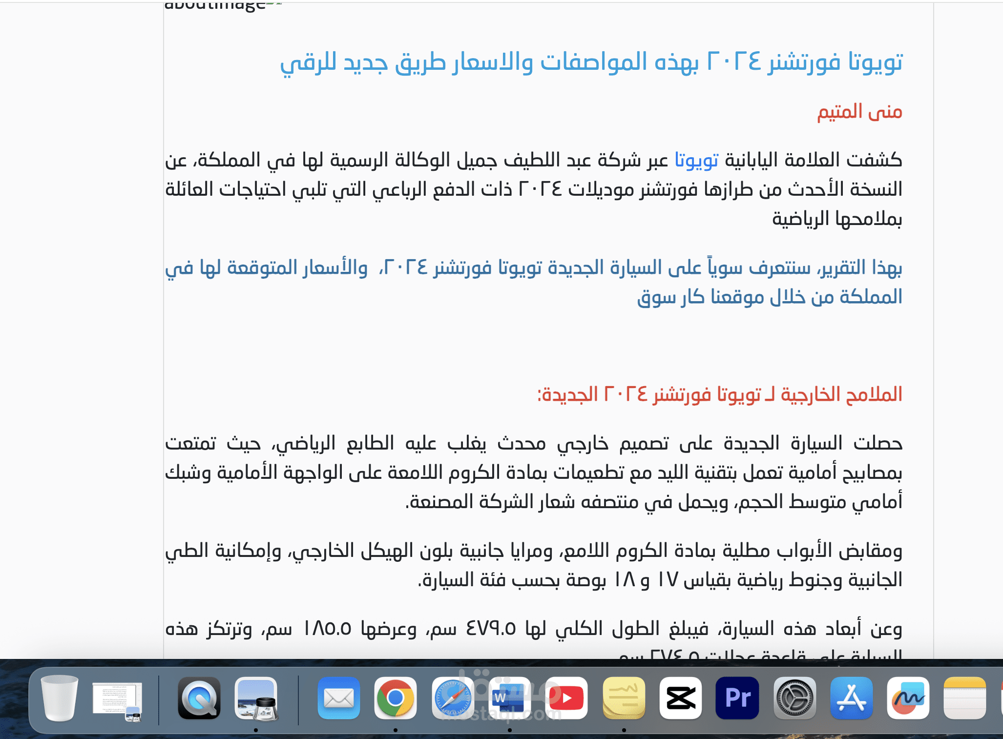Click the red heading الملامح الخارجية لـ تويوتا فورتشنر
This screenshot has height=739, width=1003.
(x=720, y=394)
